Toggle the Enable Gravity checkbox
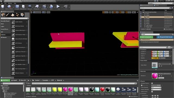Viewport: 174px width, 98px height. click(x=152, y=92)
